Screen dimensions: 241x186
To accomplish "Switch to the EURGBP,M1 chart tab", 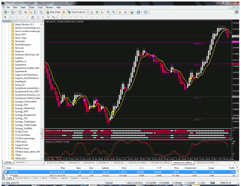I will [x=104, y=162].
